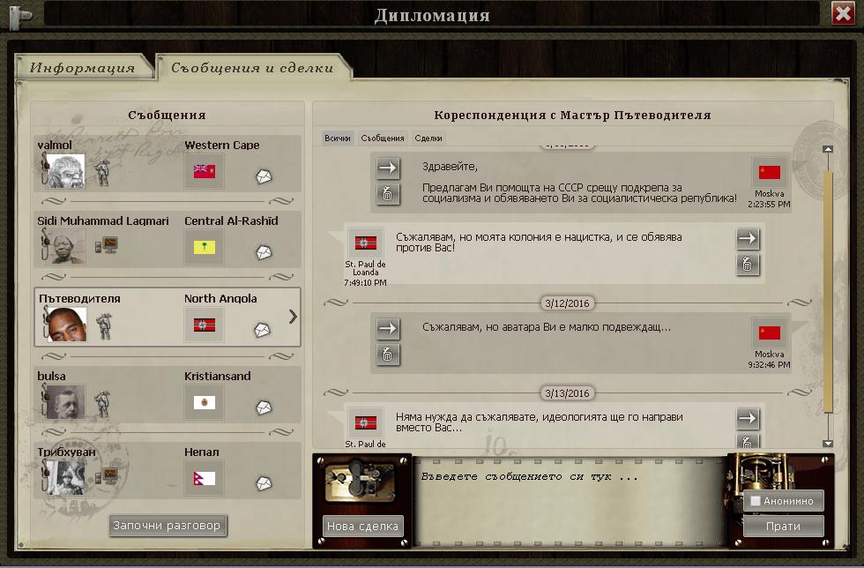Click the message text input field
The height and width of the screenshot is (568, 864).
click(569, 498)
